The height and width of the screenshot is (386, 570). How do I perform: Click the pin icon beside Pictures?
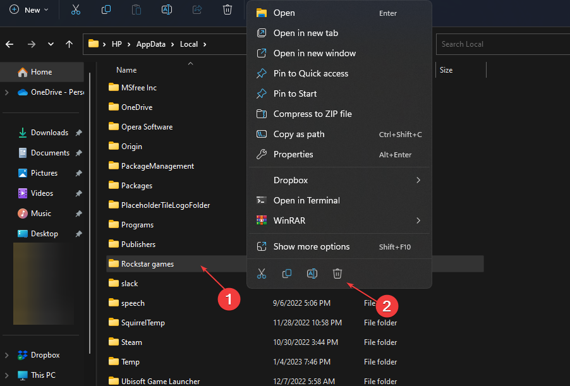[78, 173]
